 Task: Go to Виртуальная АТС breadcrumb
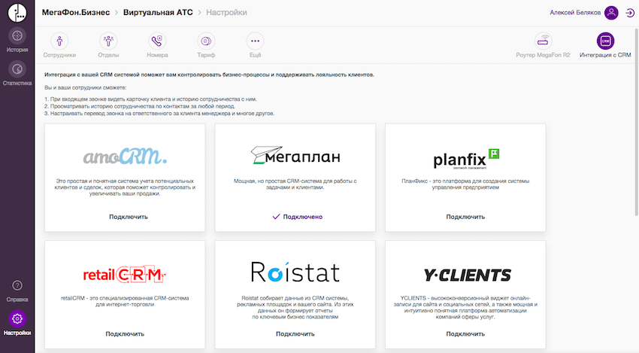click(x=158, y=13)
